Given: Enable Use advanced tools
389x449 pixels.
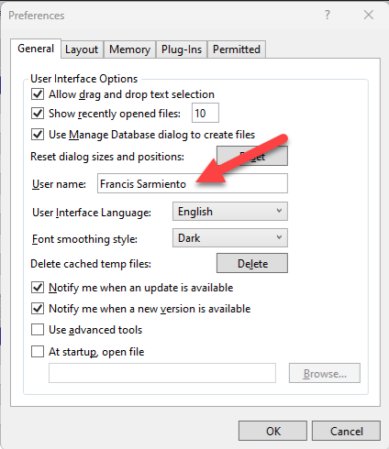Looking at the screenshot, I should (38, 330).
